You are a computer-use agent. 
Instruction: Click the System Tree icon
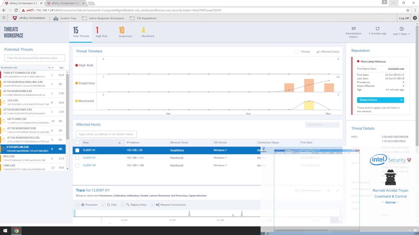pyautogui.click(x=56, y=18)
